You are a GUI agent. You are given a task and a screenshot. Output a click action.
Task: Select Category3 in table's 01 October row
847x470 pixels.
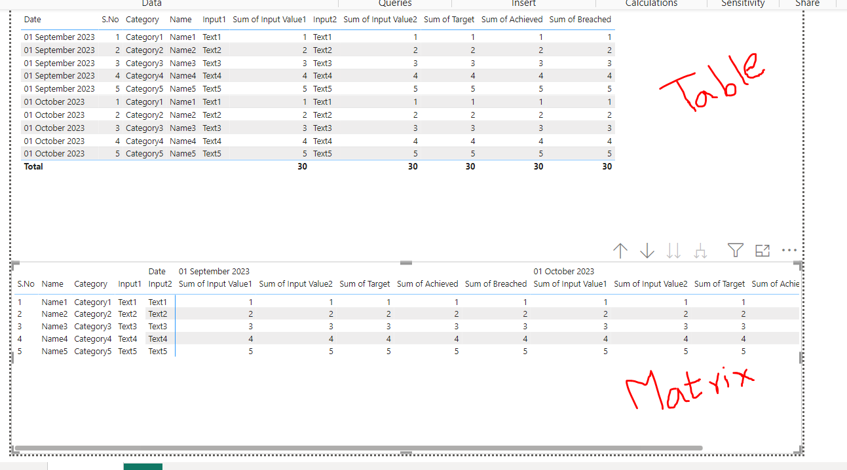tap(144, 128)
